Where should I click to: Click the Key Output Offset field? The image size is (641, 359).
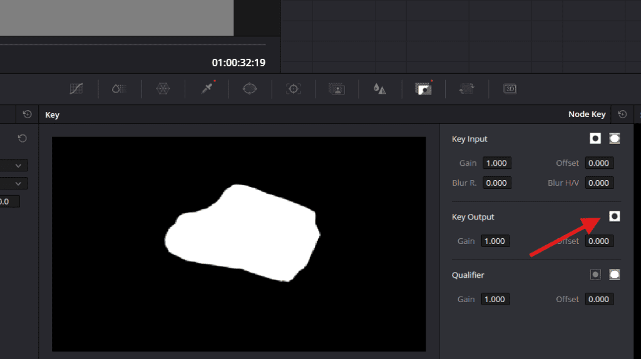click(599, 241)
